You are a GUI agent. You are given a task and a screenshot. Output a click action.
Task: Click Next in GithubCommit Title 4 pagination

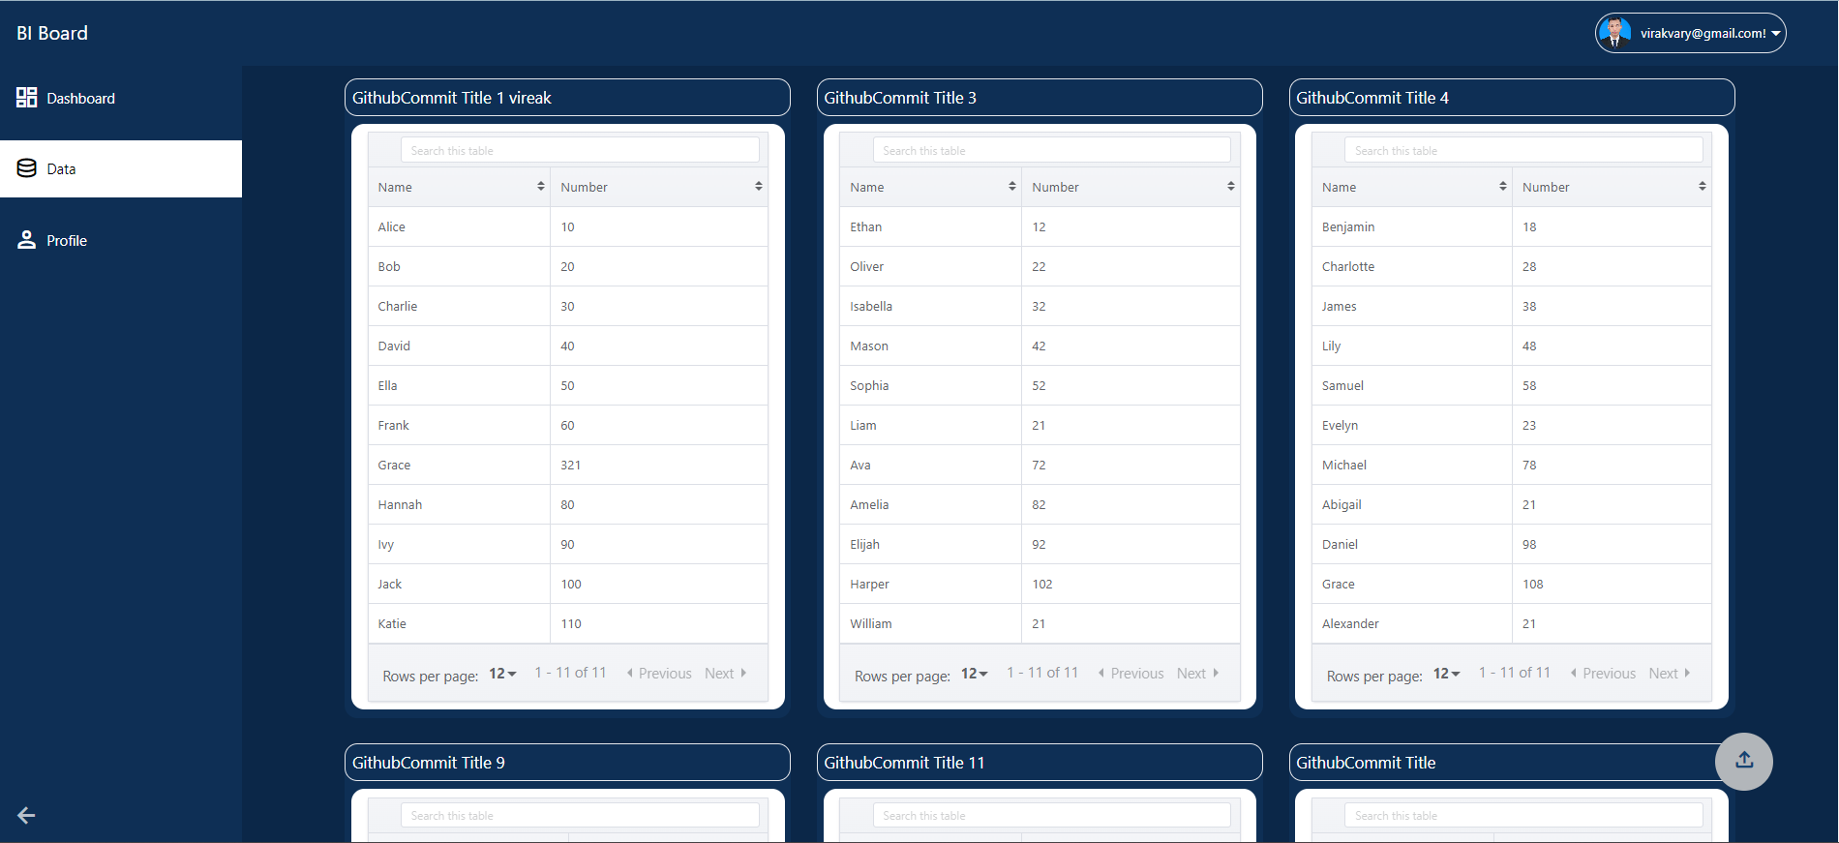tap(1670, 674)
